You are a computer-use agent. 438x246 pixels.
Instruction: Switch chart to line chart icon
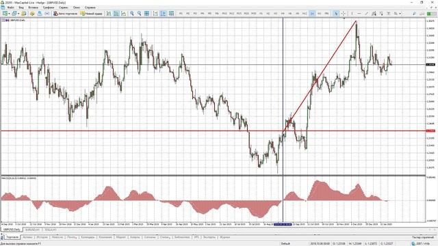click(x=123, y=14)
